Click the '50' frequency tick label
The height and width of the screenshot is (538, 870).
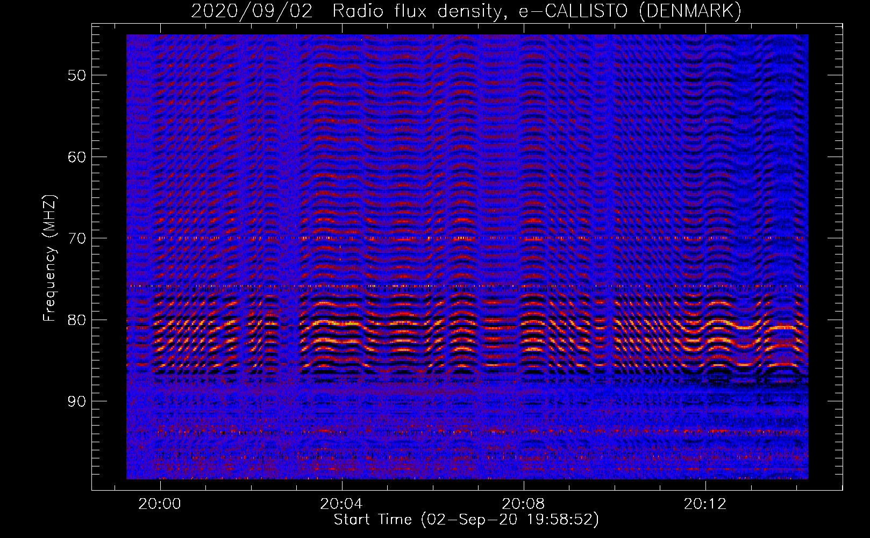(x=77, y=75)
